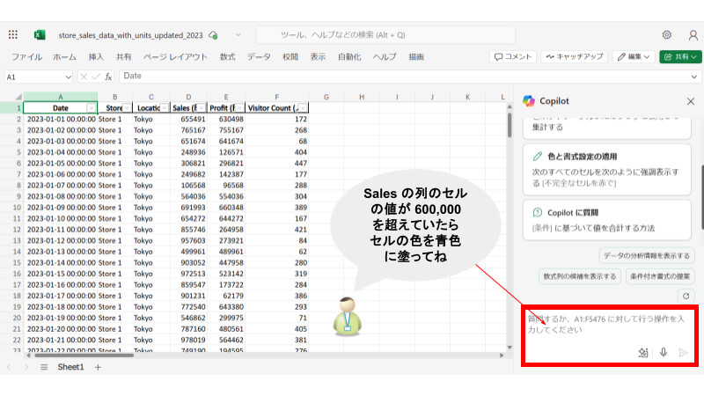Click the コメント button
Image resolution: width=704 pixels, height=396 pixels.
(513, 56)
